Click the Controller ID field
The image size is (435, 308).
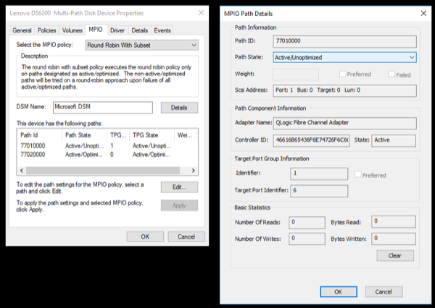tap(311, 140)
